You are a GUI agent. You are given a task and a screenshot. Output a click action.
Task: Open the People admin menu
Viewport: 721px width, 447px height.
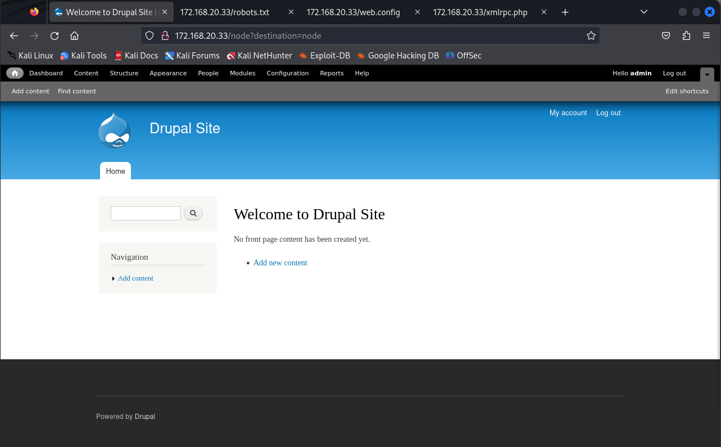208,73
